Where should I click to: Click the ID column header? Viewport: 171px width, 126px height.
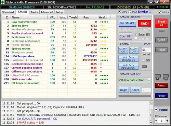(x=6, y=17)
